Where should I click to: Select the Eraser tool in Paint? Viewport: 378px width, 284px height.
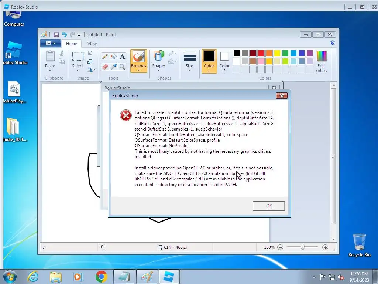click(104, 67)
